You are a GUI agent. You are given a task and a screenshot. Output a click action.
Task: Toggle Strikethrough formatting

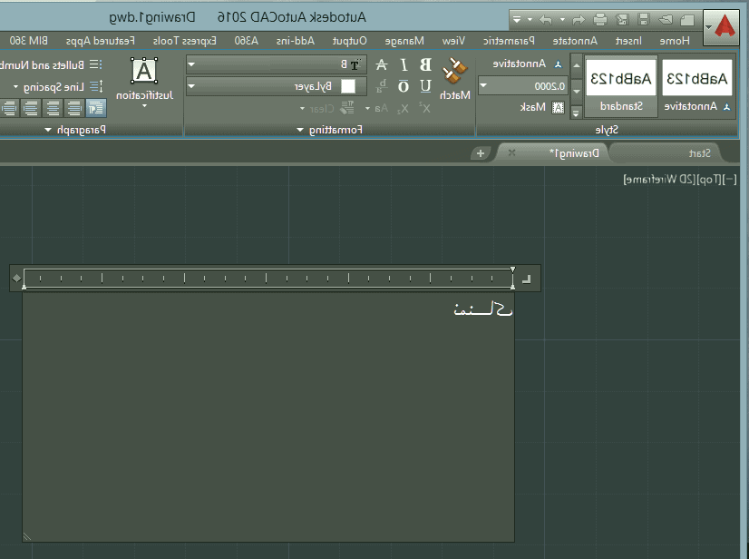click(382, 64)
